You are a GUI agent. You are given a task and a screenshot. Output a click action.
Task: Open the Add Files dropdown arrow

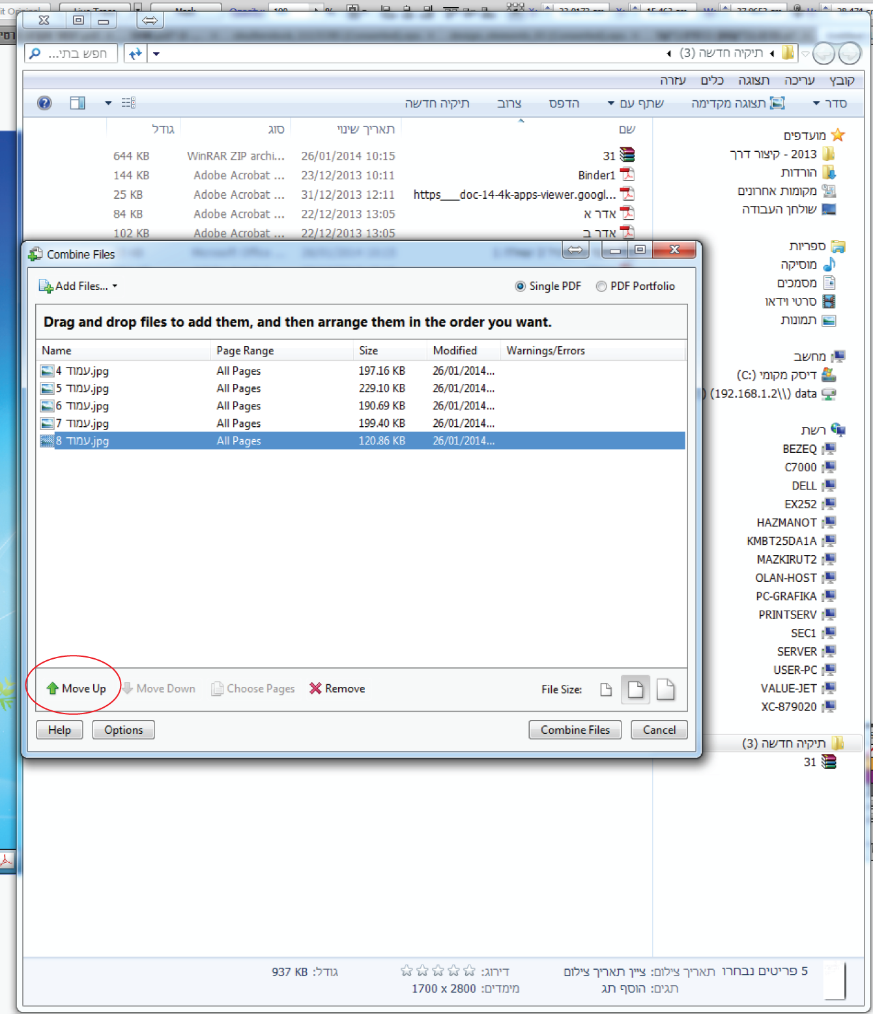pyautogui.click(x=115, y=286)
